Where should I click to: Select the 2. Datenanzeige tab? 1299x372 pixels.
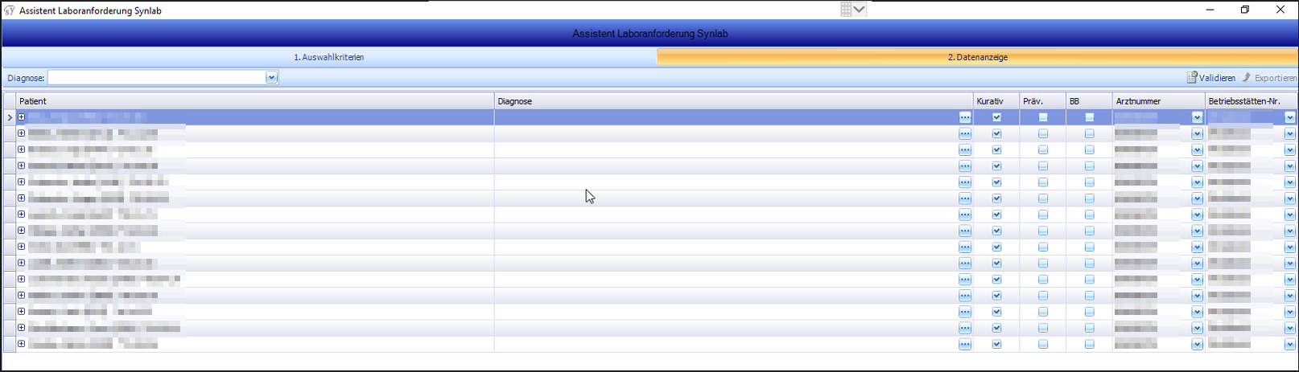[977, 57]
